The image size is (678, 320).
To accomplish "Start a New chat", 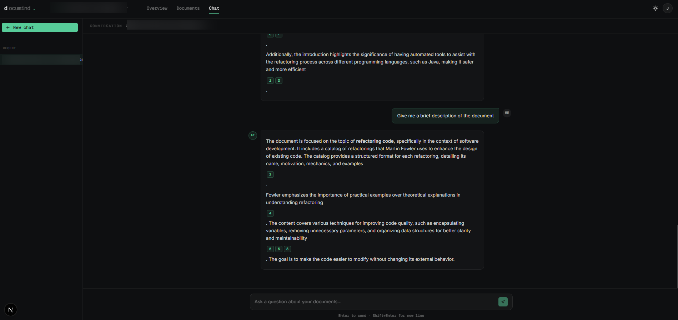I will 40,27.
